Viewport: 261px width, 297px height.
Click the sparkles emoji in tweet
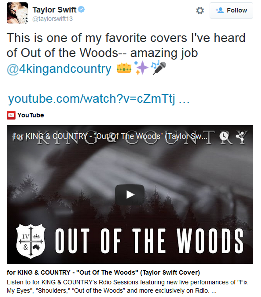point(141,68)
